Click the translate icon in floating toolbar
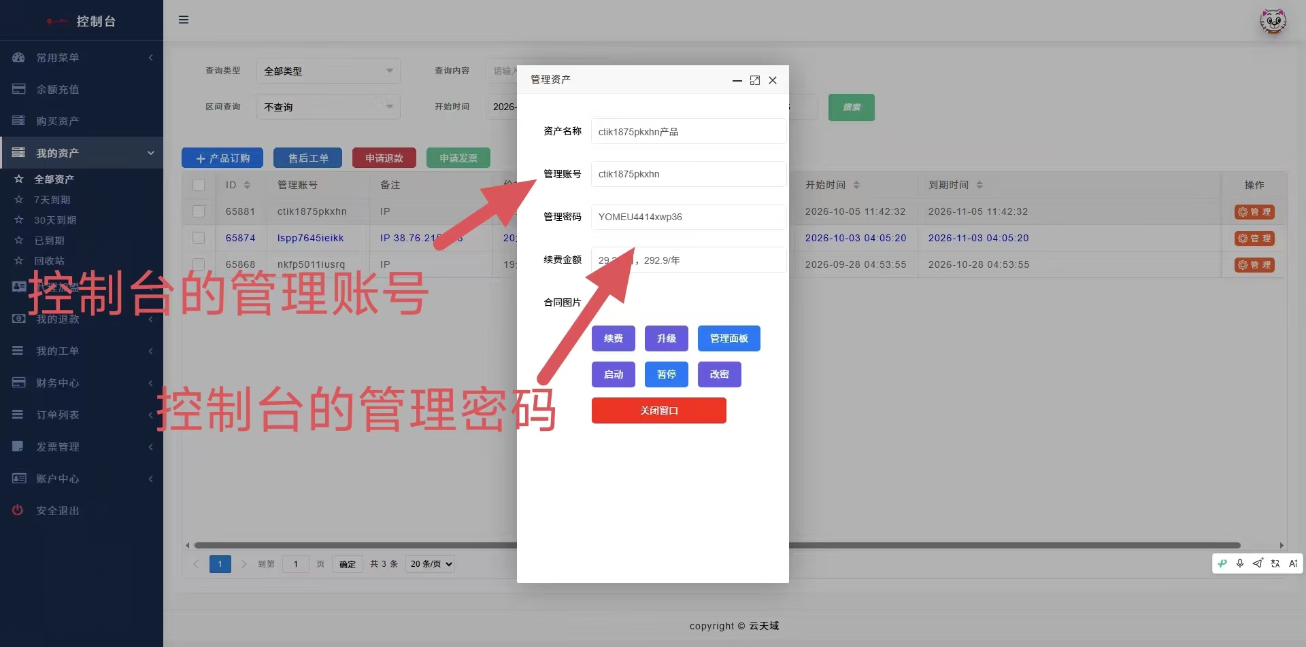The width and height of the screenshot is (1306, 647). (1275, 563)
